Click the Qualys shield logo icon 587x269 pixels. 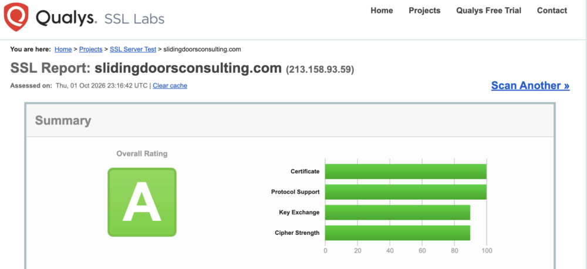click(16, 17)
